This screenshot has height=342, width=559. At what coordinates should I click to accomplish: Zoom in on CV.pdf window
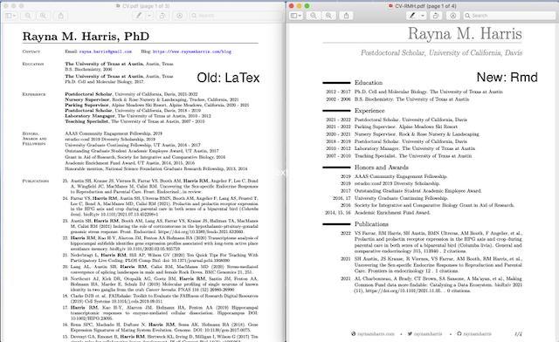(43, 16)
